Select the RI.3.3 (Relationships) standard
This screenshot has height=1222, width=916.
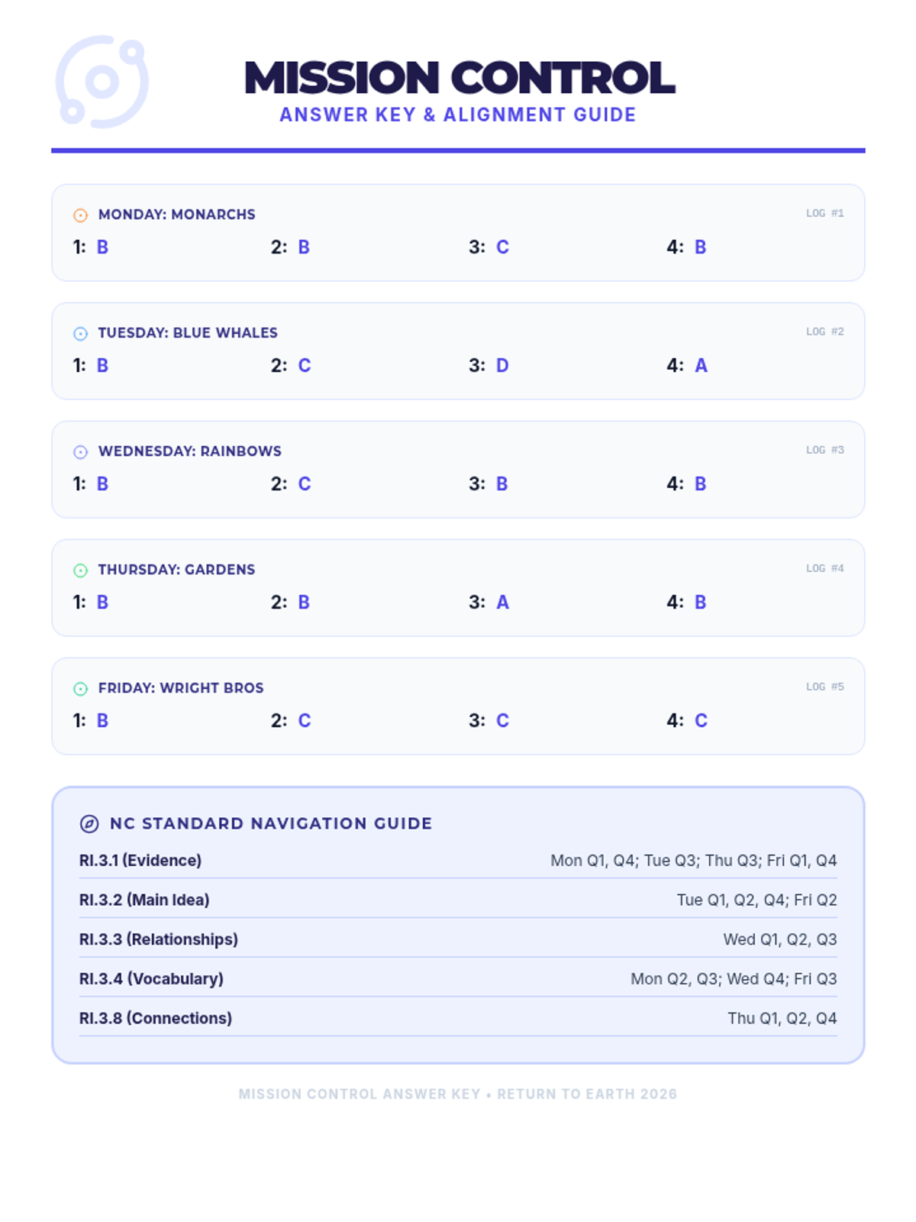pyautogui.click(x=159, y=939)
